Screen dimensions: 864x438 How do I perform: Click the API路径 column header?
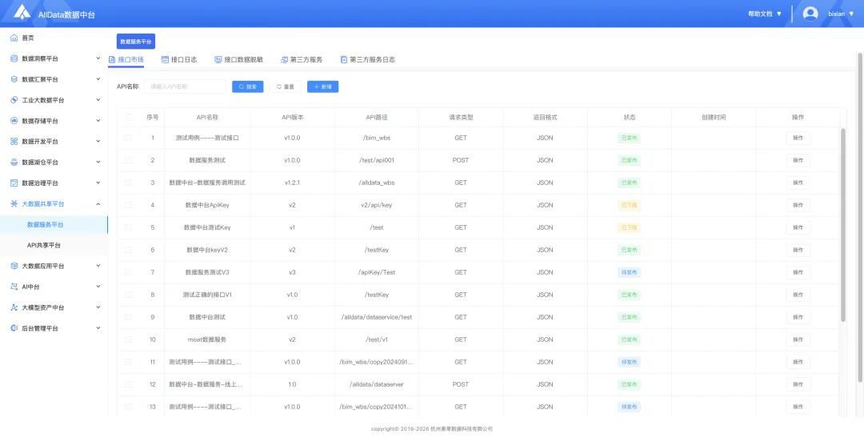click(377, 118)
